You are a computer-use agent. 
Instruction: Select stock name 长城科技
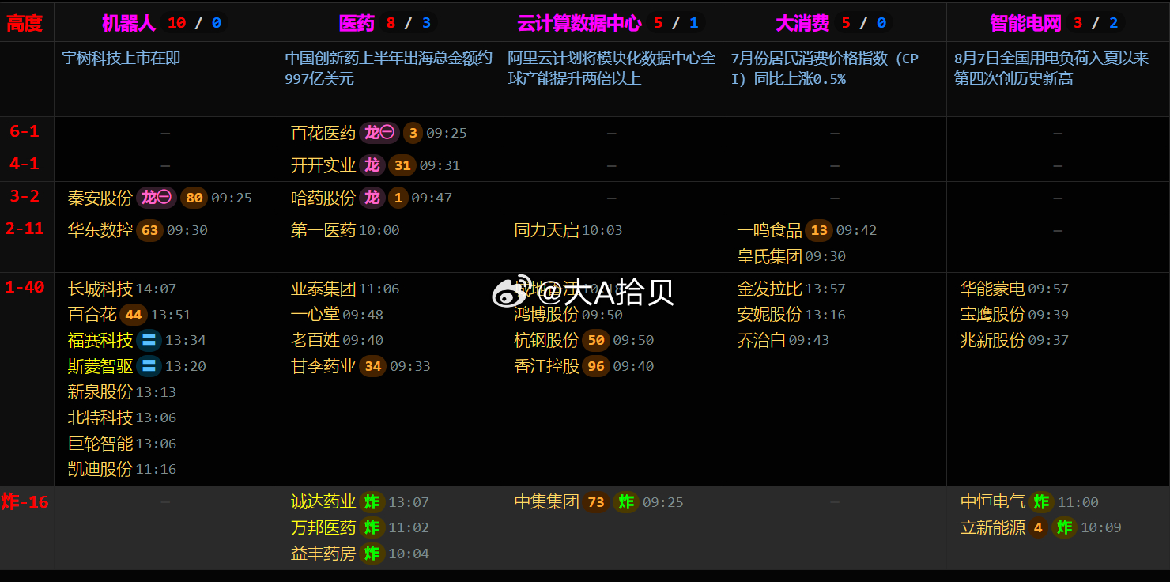100,289
